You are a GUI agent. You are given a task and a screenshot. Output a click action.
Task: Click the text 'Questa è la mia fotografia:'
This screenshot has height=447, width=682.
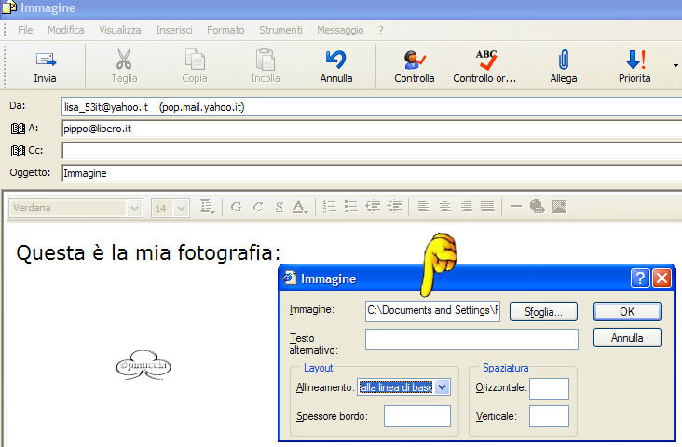coord(148,252)
